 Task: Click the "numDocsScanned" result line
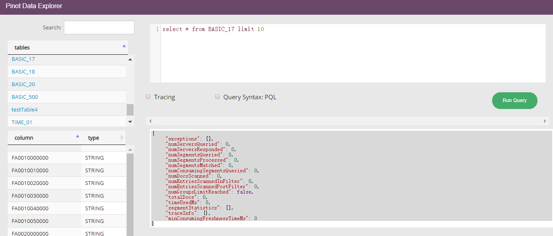pyautogui.click(x=194, y=176)
